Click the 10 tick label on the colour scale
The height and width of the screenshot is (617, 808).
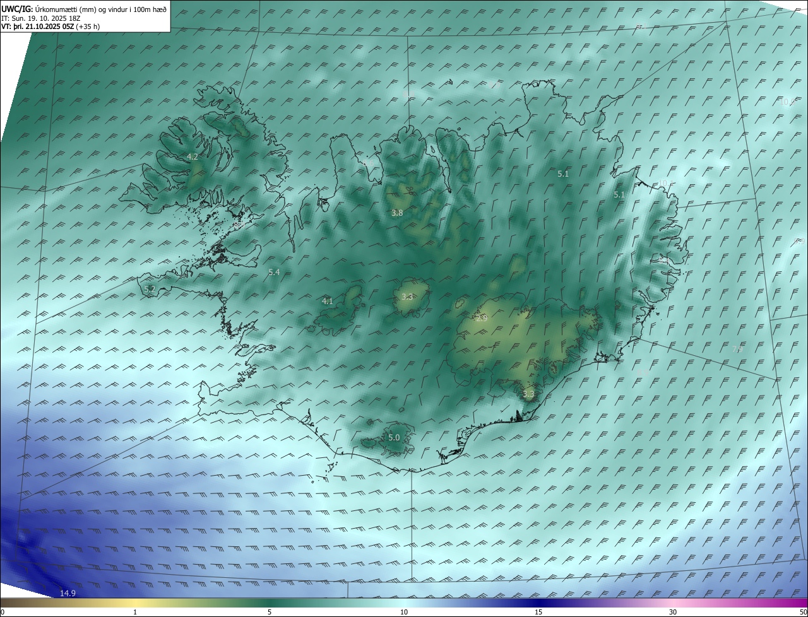pyautogui.click(x=404, y=612)
